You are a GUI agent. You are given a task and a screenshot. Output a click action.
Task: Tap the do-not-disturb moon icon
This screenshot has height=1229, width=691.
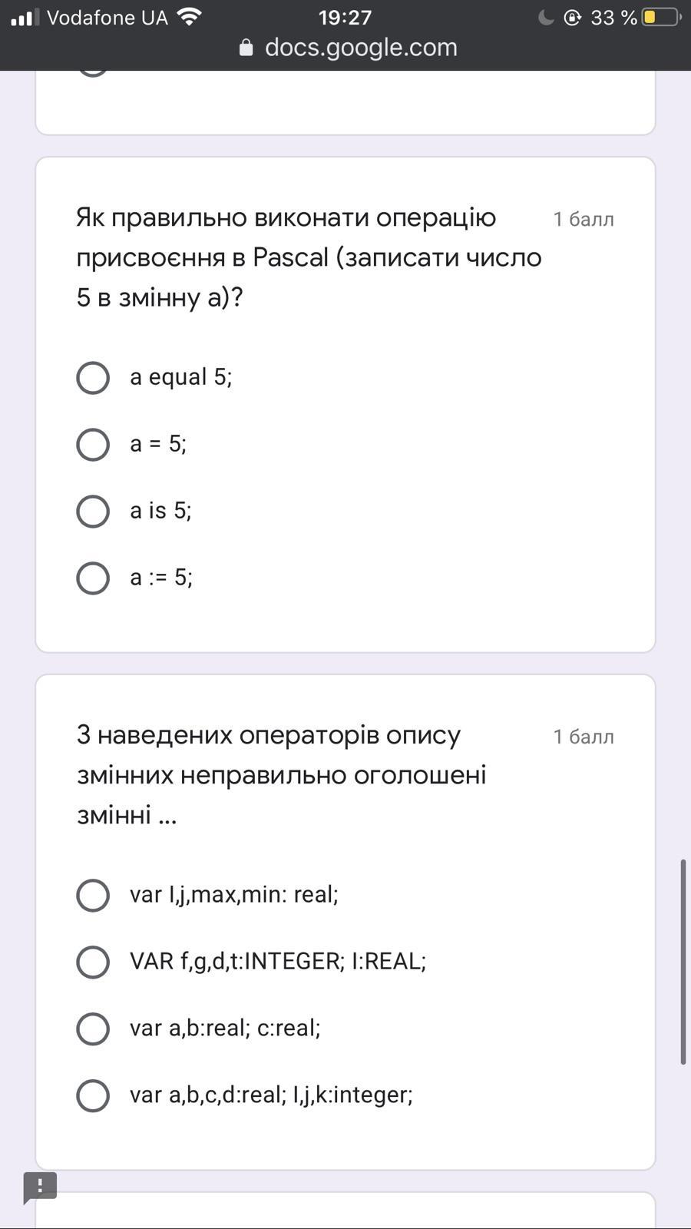[x=546, y=17]
